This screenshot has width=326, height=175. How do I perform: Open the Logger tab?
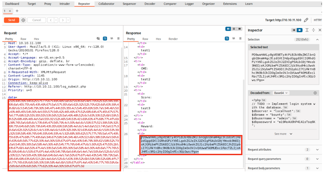coord(189,4)
